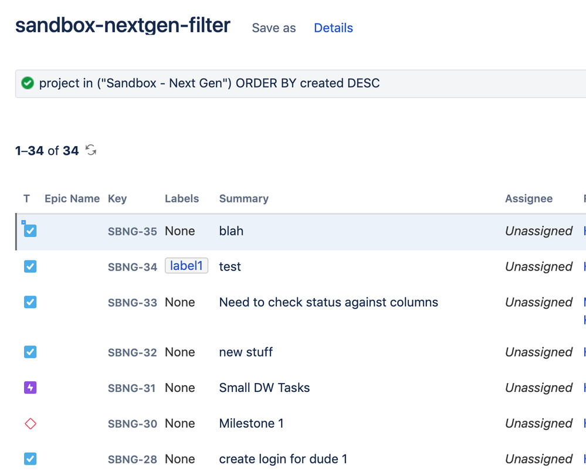Viewport: 586px width, 474px height.
Task: Click the purple epic icon for SBNG-31
Action: (x=31, y=388)
